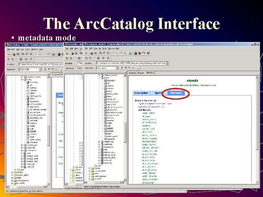Switch to Metadata tab in front window
The image size is (263, 197).
pos(150,73)
